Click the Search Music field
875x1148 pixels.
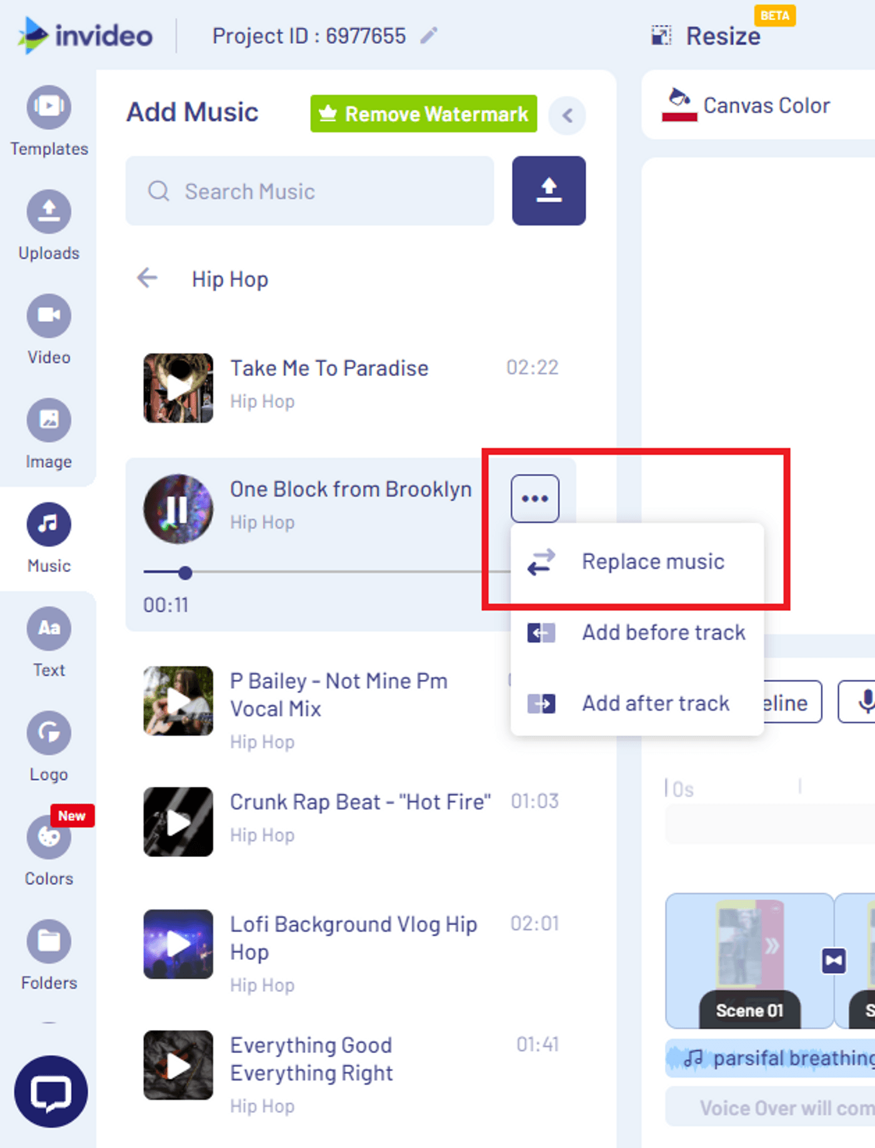310,191
